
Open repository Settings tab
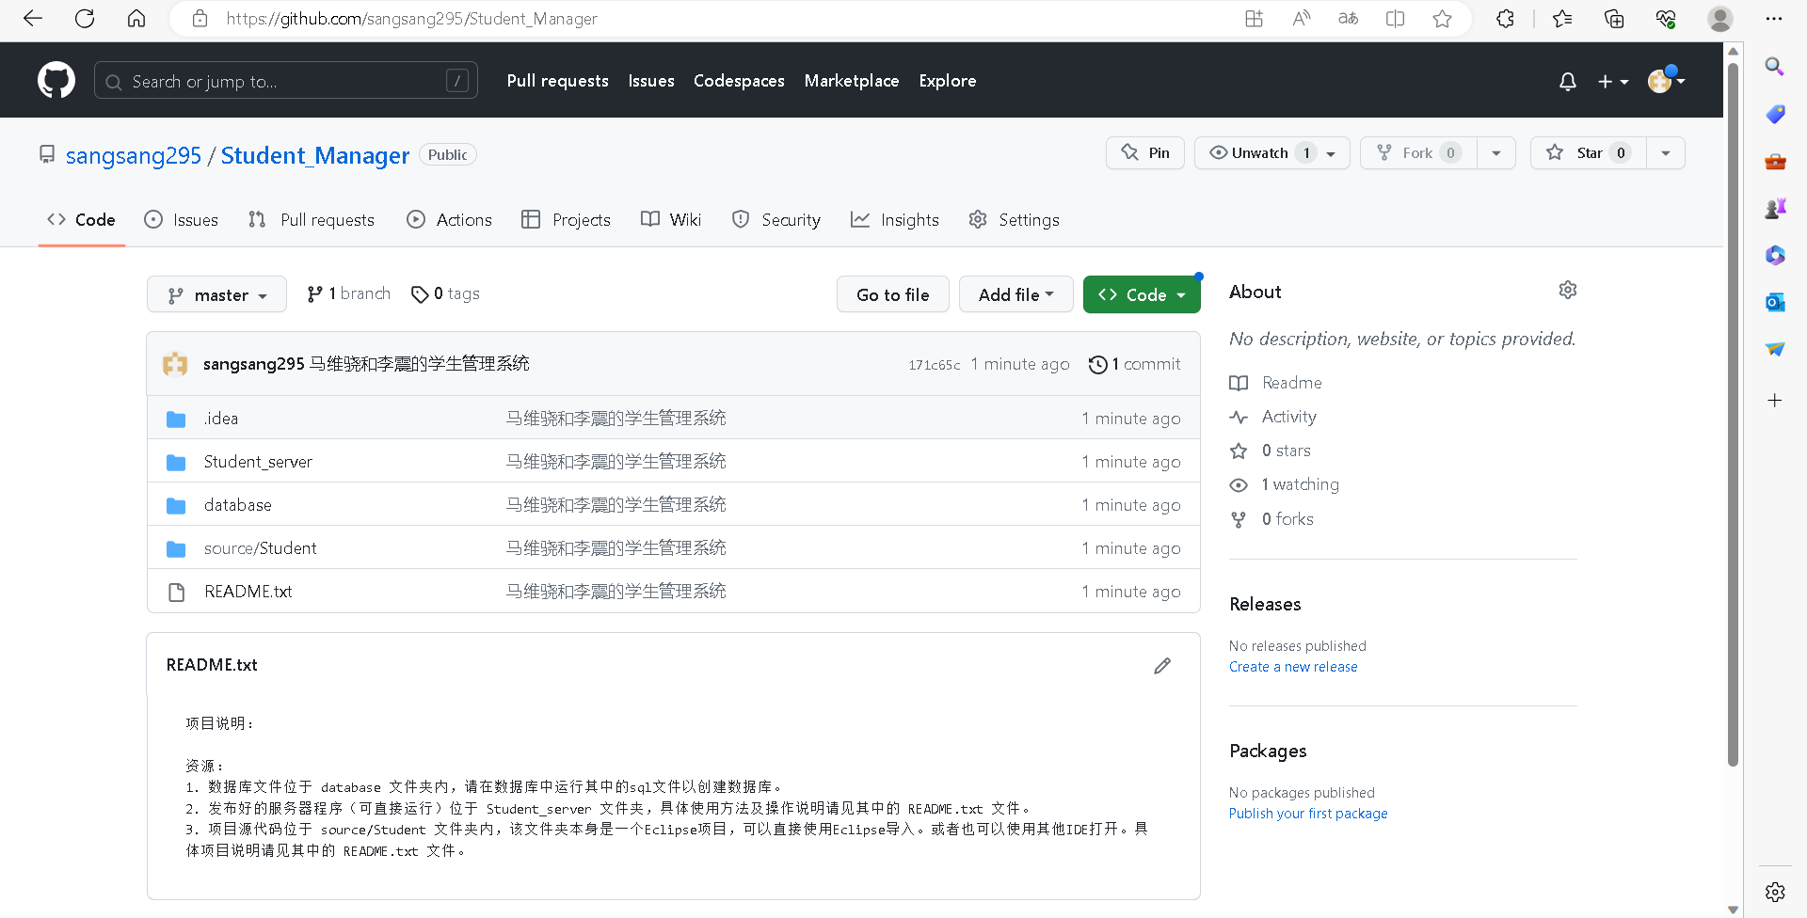click(x=1015, y=220)
